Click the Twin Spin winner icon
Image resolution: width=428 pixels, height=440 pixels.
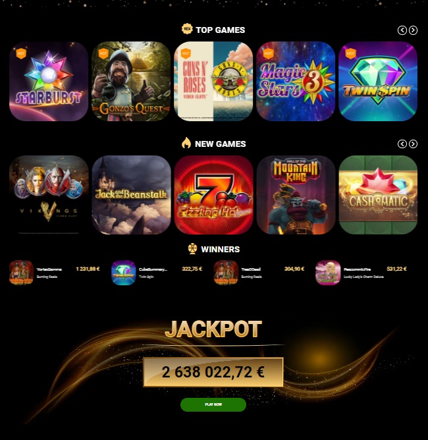coord(123,273)
